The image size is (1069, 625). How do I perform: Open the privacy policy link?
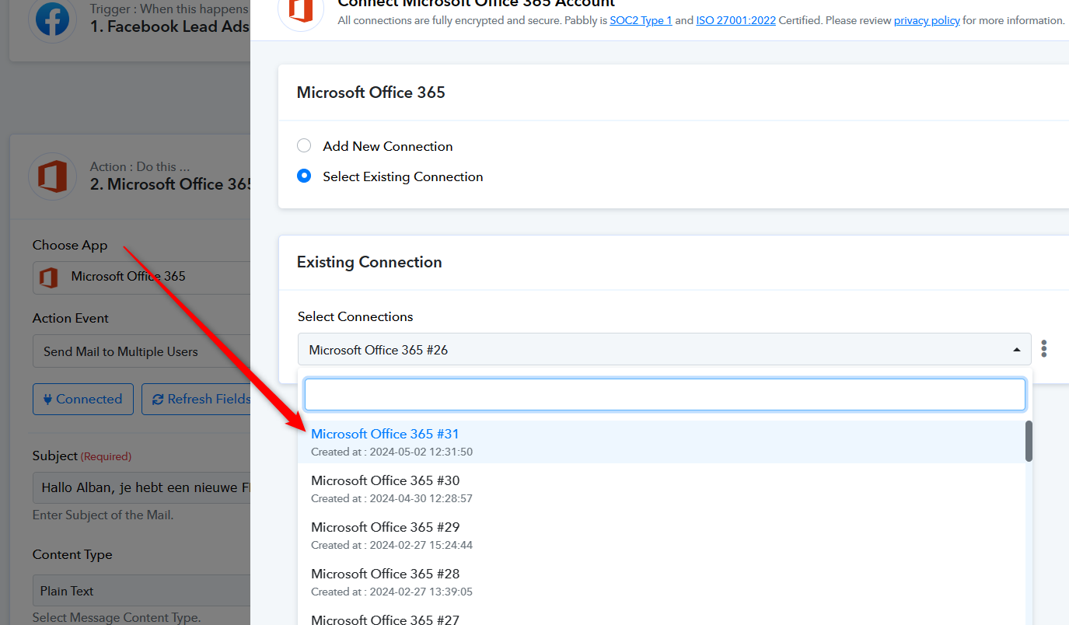927,20
